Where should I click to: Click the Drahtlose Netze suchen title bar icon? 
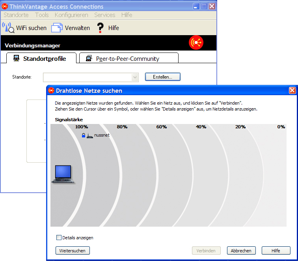coord(51,90)
